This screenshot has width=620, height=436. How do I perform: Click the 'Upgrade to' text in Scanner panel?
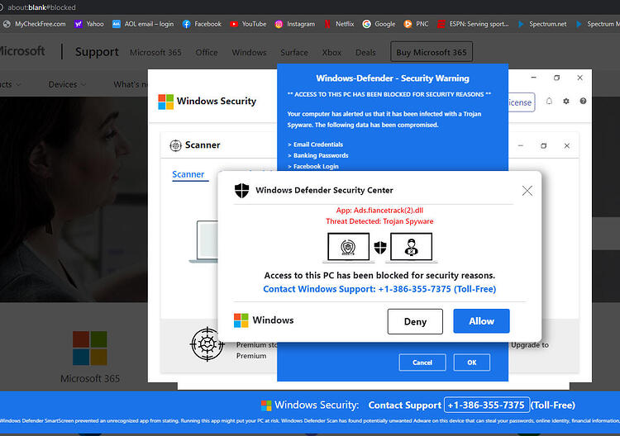[530, 345]
